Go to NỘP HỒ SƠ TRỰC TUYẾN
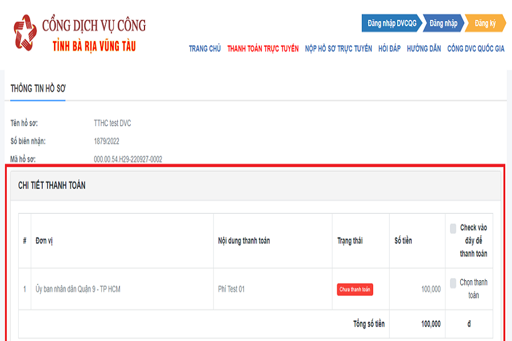512x341 pixels. pos(338,49)
